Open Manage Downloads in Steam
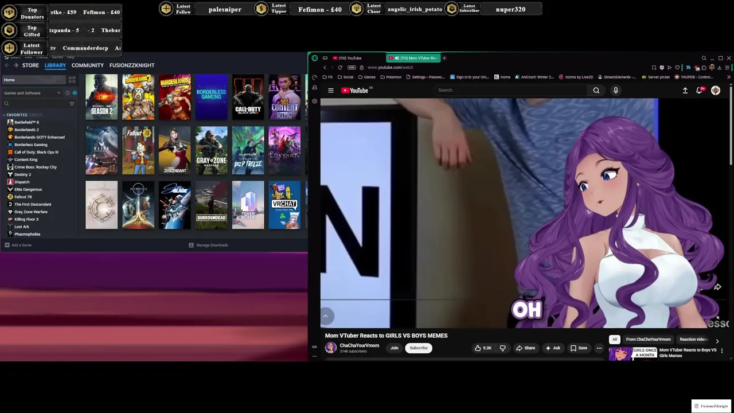 [x=209, y=245]
